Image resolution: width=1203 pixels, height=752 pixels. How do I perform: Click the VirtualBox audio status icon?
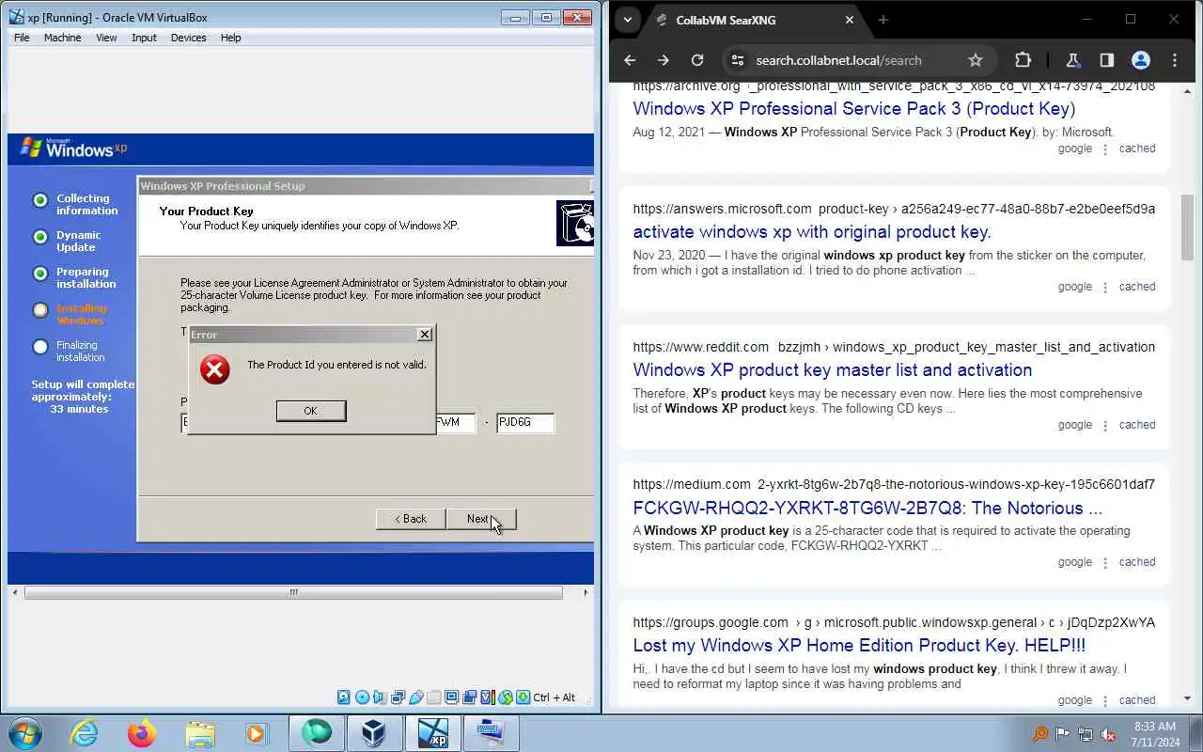pyautogui.click(x=380, y=697)
